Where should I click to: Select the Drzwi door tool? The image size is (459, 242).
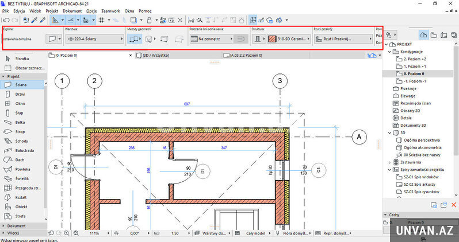(x=22, y=94)
